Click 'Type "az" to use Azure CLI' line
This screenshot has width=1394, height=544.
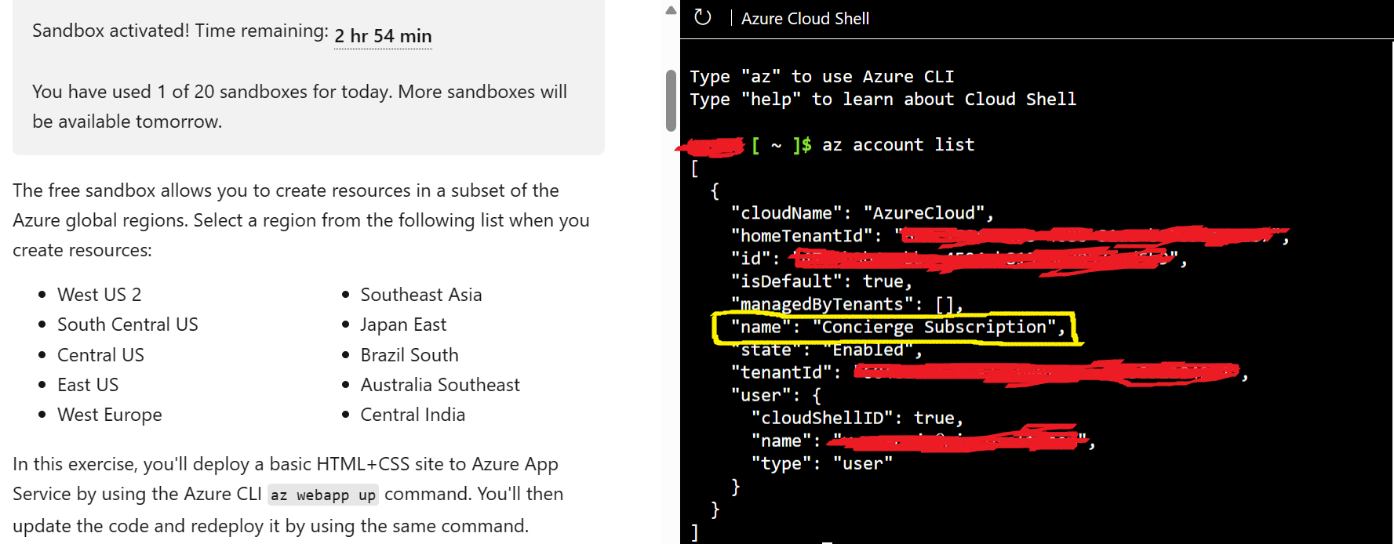(822, 77)
